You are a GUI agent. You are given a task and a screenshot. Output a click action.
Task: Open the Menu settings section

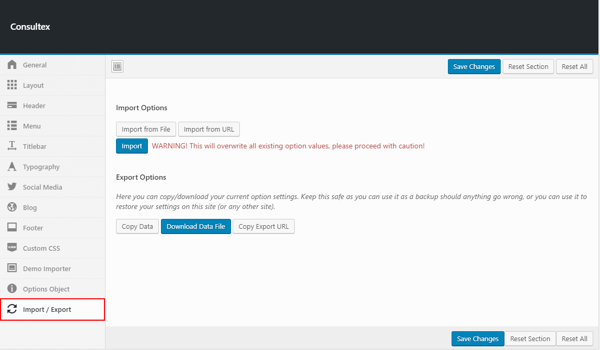(x=32, y=126)
